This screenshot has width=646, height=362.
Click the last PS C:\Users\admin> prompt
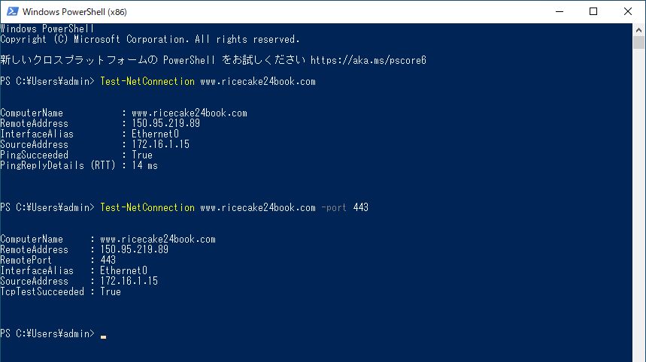[47, 333]
